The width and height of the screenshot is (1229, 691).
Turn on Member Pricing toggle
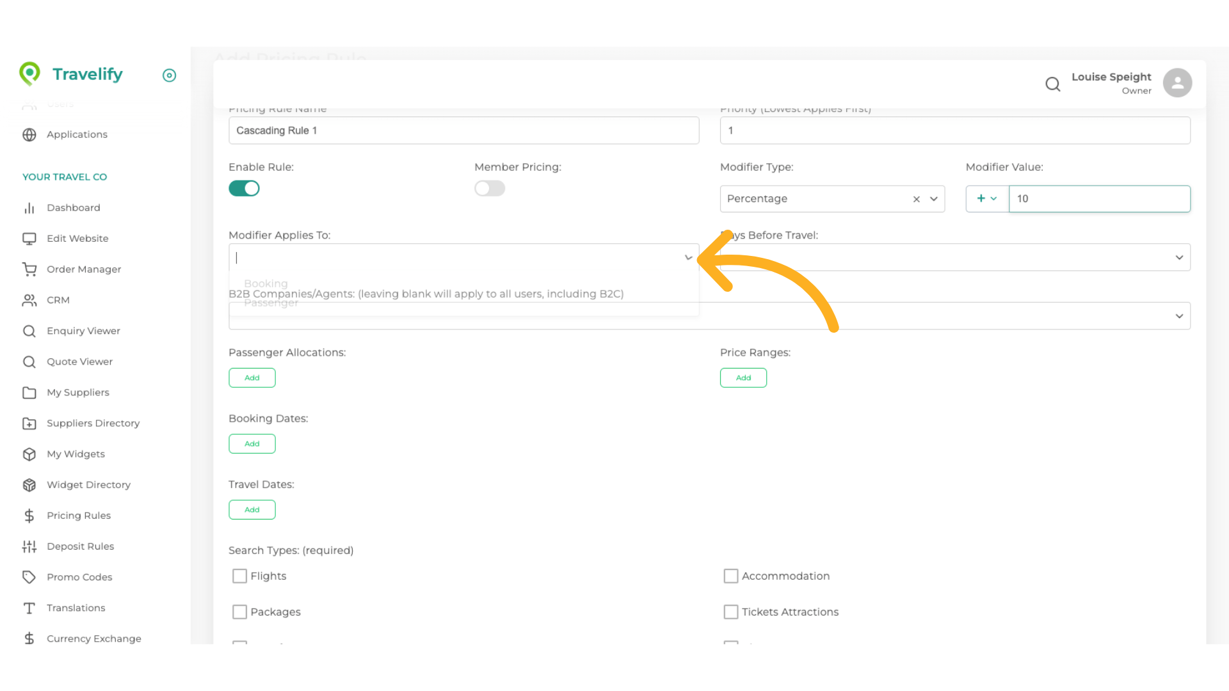click(490, 189)
